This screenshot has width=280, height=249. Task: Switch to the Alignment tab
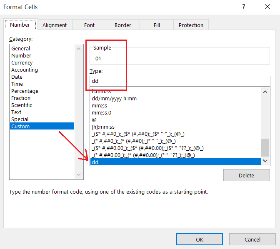click(55, 25)
